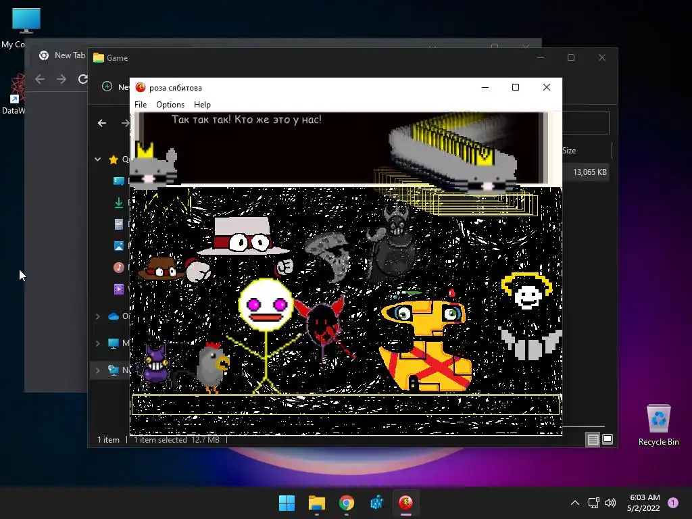Viewport: 692px width, 519px height.
Task: Open Desktop folder icon in Explorer sidebar
Action: tap(119, 181)
